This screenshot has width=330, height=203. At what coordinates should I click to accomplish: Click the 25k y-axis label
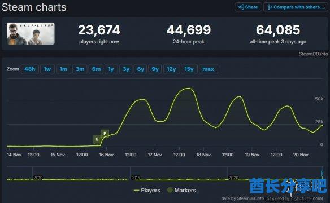[x=319, y=122]
